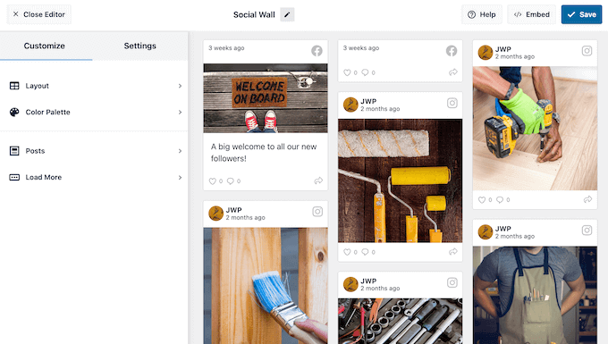The width and height of the screenshot is (608, 344).
Task: Click the pencil icon beside Social Wall
Action: pyautogui.click(x=287, y=14)
